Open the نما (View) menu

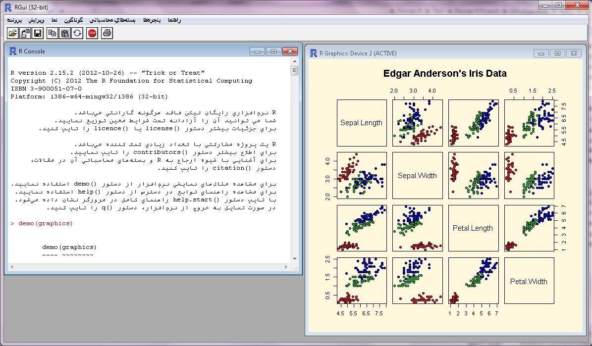click(x=54, y=20)
